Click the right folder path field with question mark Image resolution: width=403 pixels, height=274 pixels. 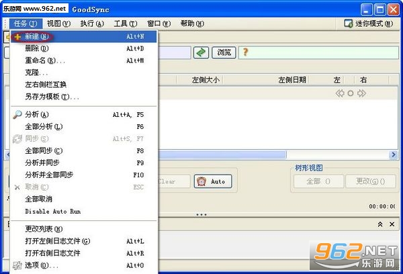[318, 52]
